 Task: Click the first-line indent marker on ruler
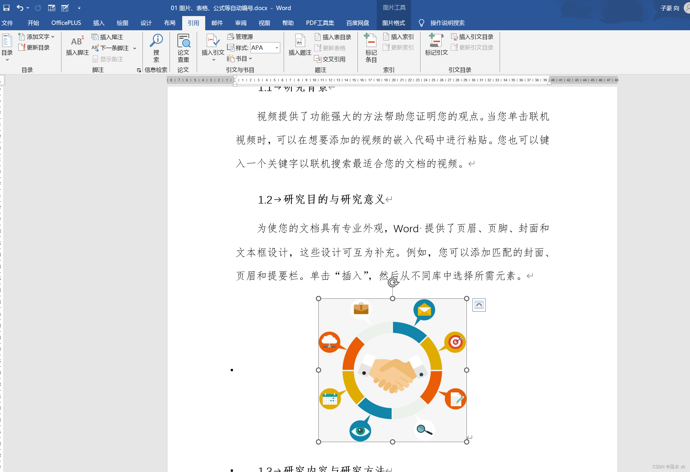coord(235,77)
